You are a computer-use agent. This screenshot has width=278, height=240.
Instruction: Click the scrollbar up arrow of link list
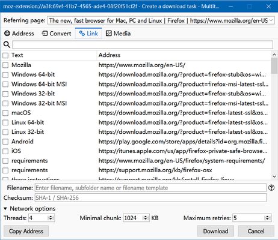tap(274, 55)
